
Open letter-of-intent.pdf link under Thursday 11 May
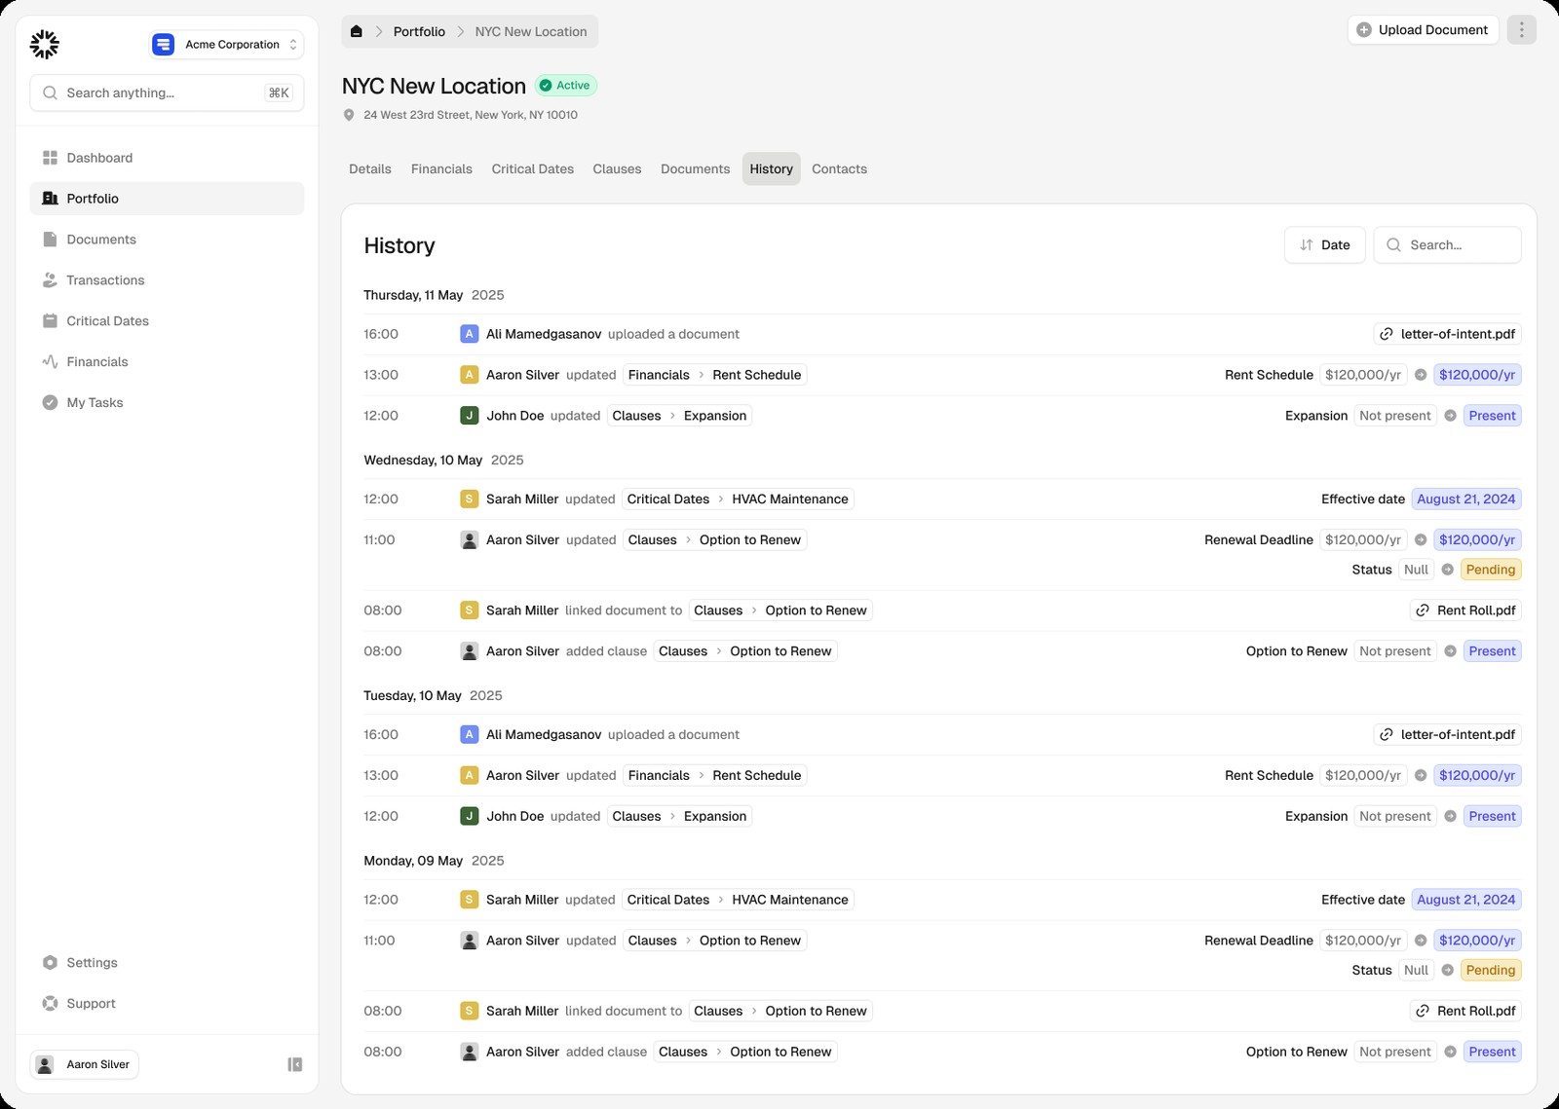point(1447,334)
